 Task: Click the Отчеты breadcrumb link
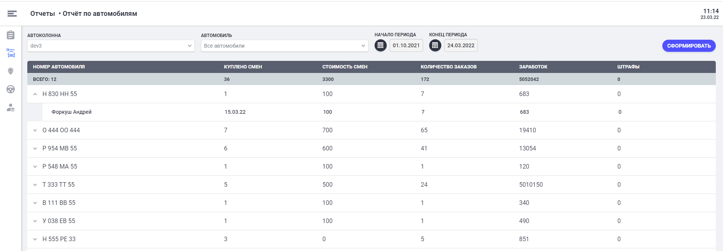42,14
